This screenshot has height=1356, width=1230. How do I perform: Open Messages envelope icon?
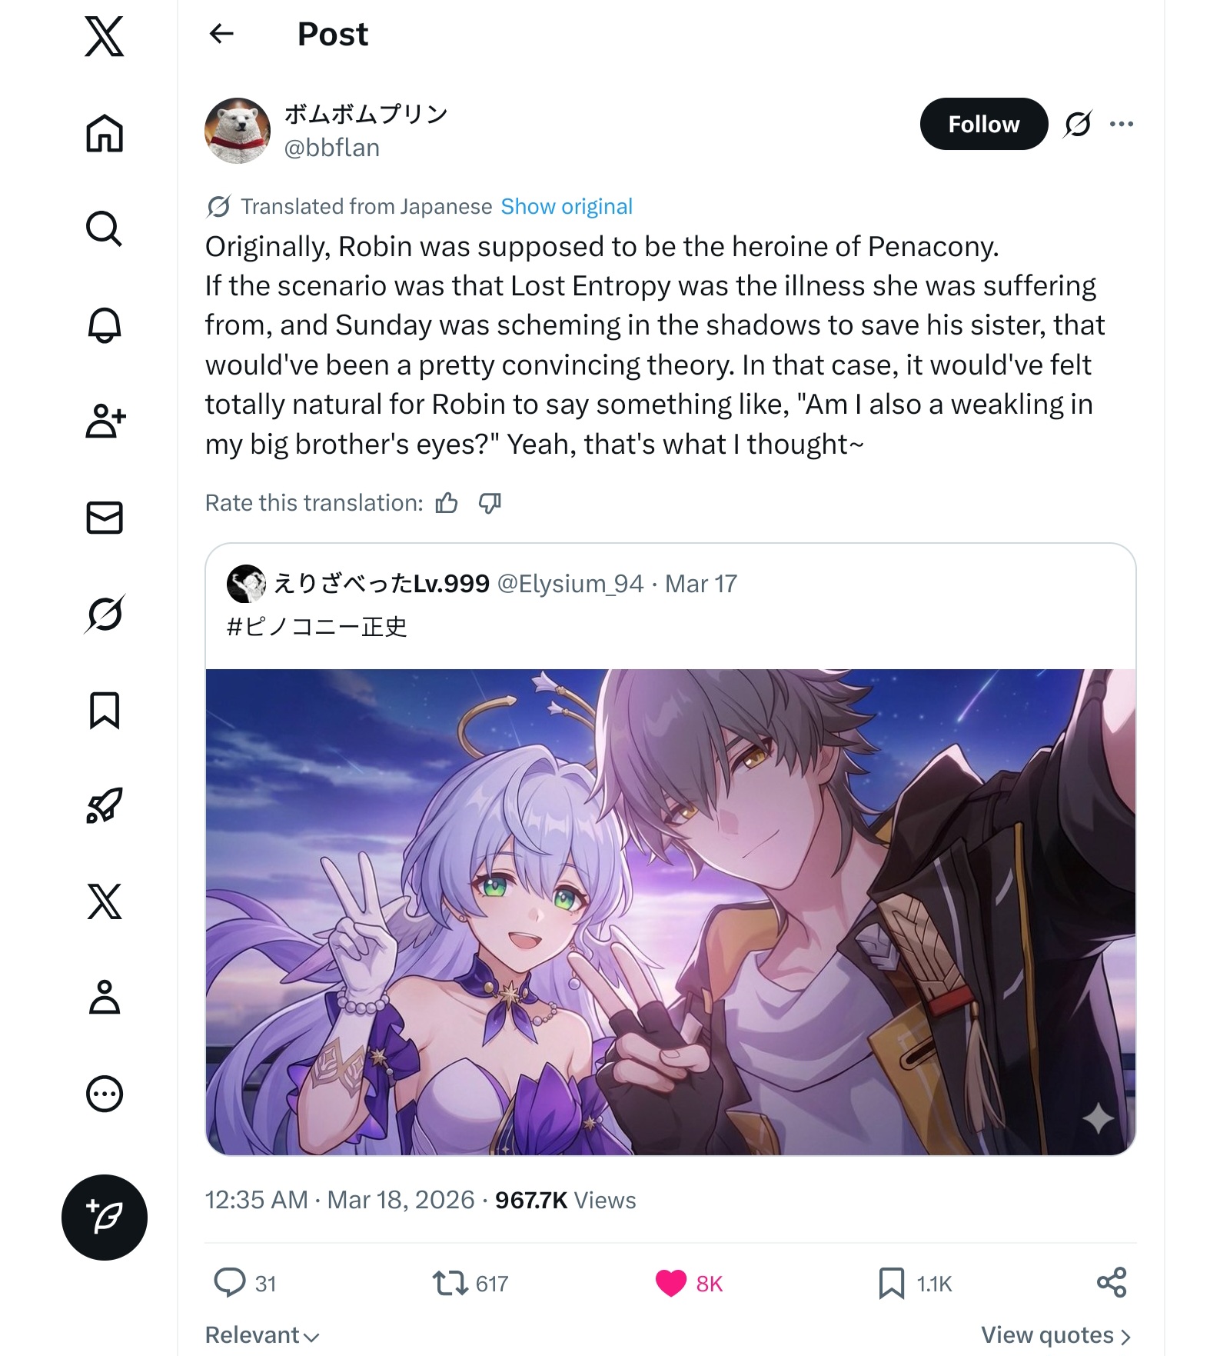click(105, 518)
